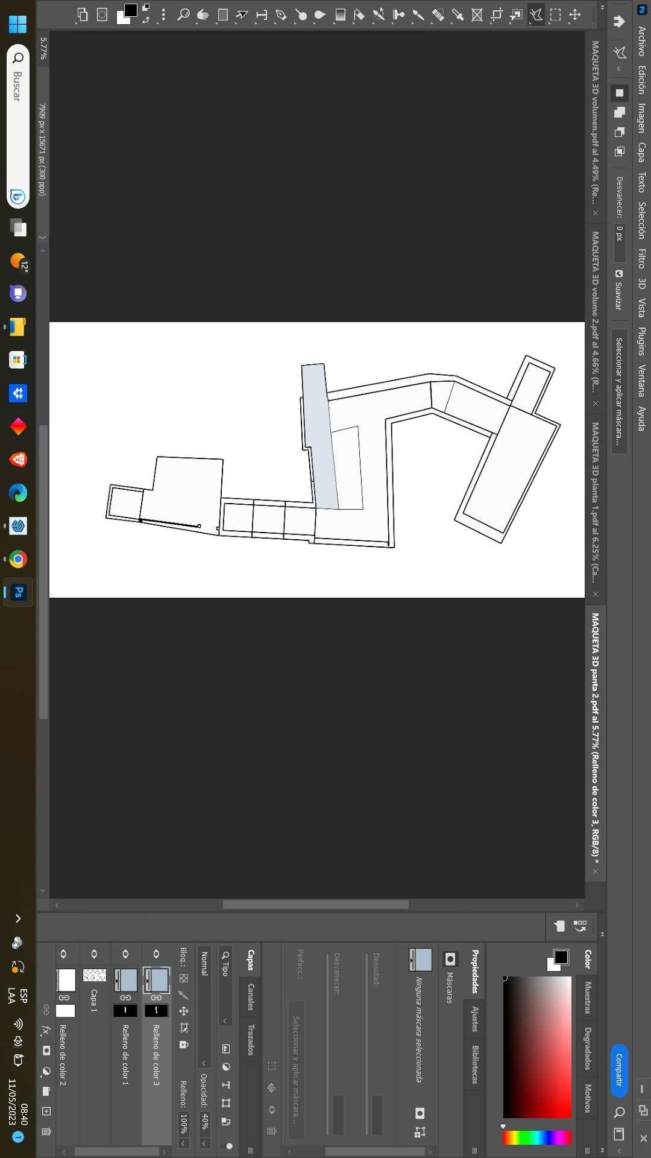Click the hue spectrum slider
The width and height of the screenshot is (651, 1158).
537,1137
